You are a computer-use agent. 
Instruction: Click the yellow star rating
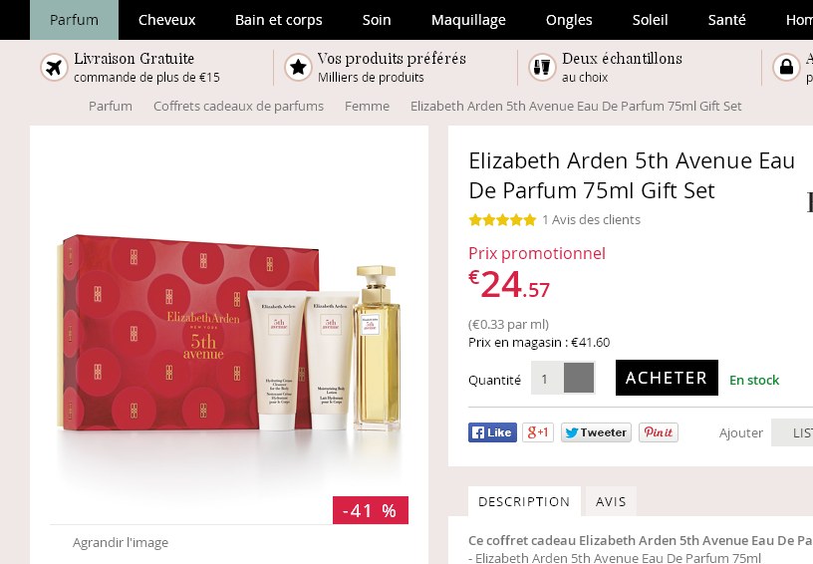[502, 220]
